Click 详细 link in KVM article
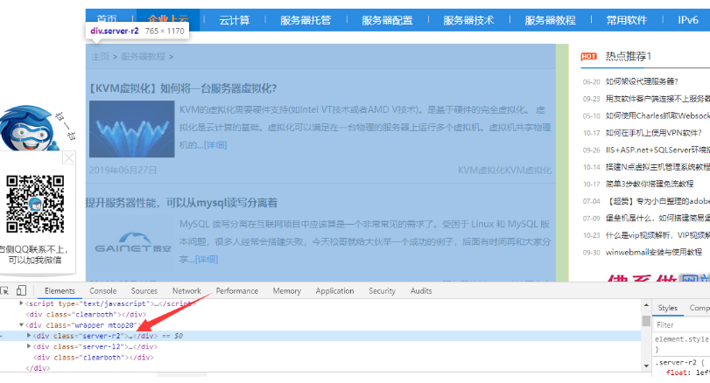710x383 pixels. pyautogui.click(x=215, y=145)
